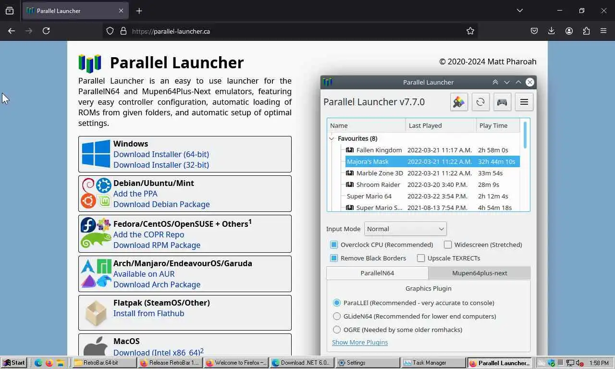Viewport: 615px width, 369px height.
Task: Click the Apple MacOS logo
Action: tap(96, 346)
